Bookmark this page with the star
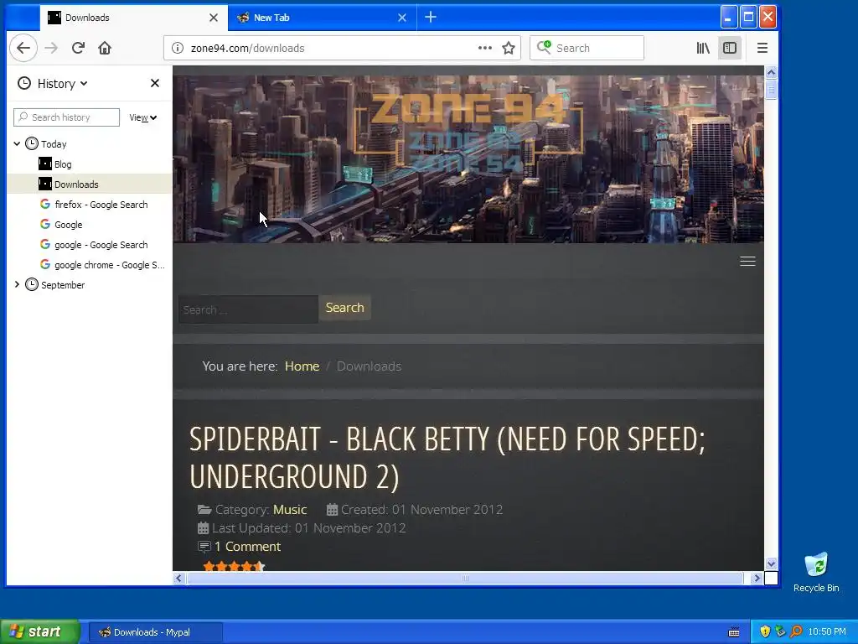858x644 pixels. [509, 48]
